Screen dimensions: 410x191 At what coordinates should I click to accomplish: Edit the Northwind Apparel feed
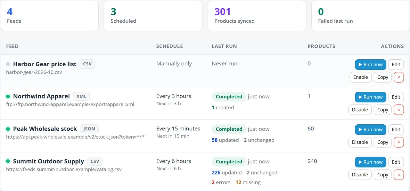pyautogui.click(x=396, y=97)
